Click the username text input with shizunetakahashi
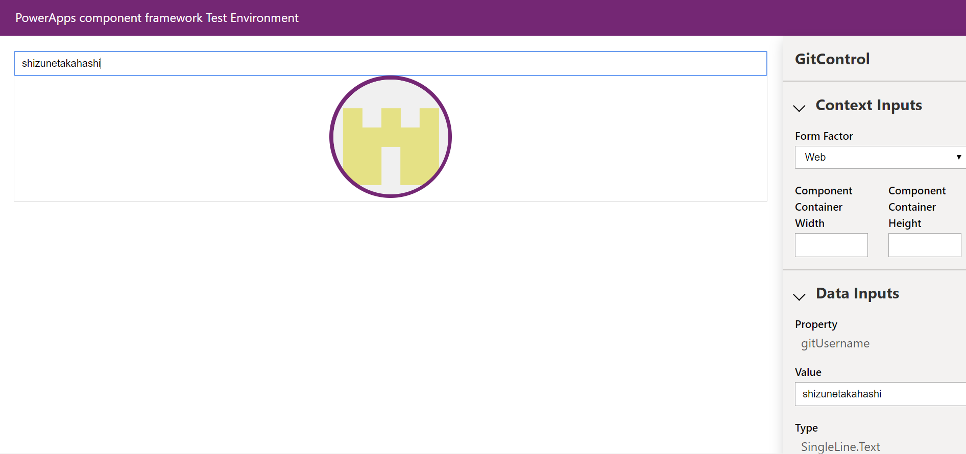The width and height of the screenshot is (966, 454). (x=391, y=63)
